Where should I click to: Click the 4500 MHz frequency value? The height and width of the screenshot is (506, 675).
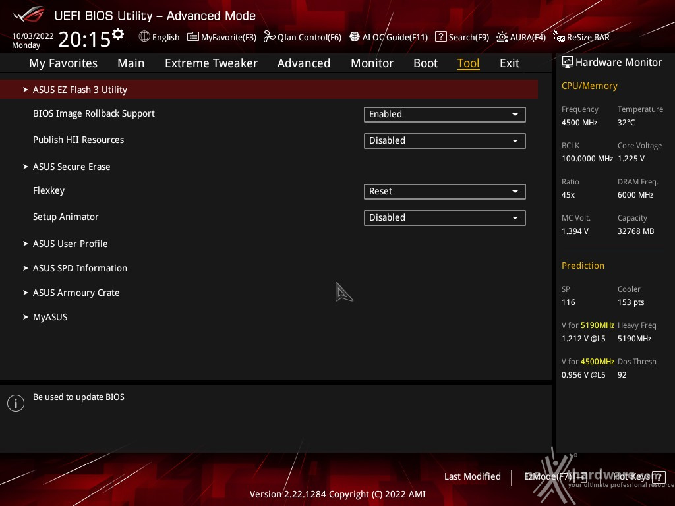pyautogui.click(x=579, y=123)
